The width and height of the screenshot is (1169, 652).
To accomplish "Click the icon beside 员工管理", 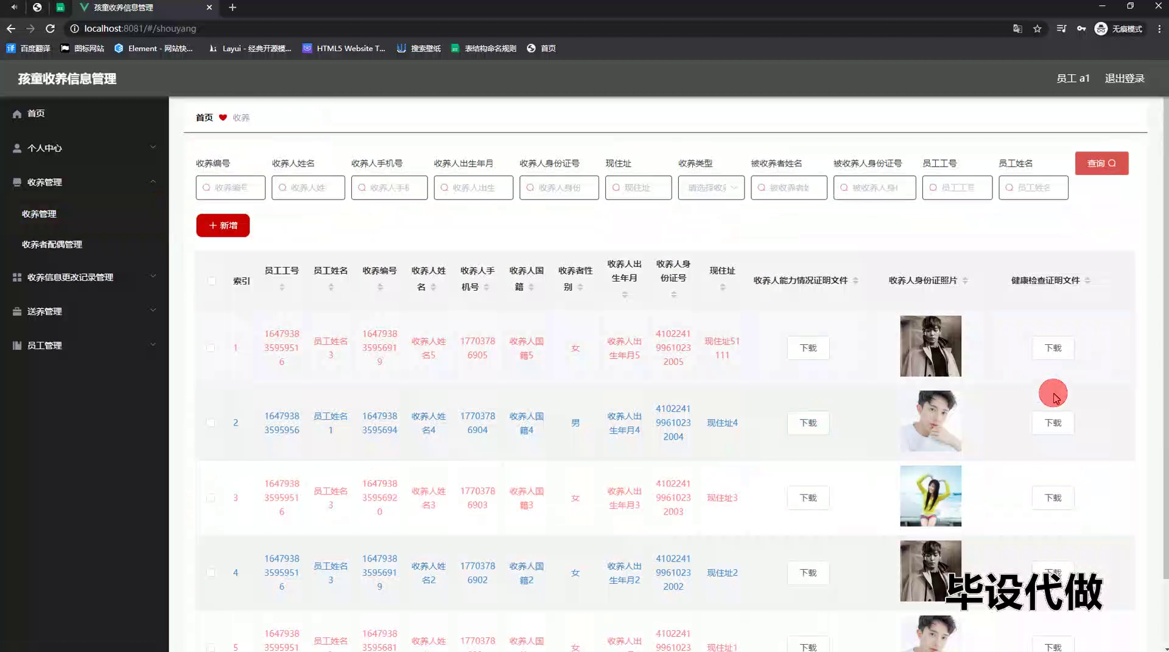I will (17, 345).
